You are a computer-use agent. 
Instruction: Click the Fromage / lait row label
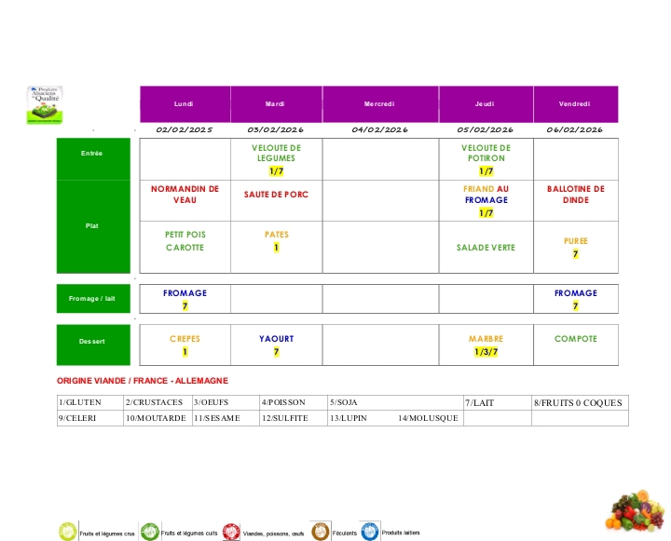pos(92,299)
